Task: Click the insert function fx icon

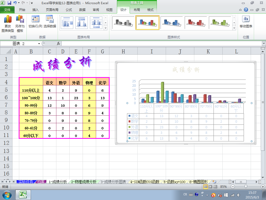Action: click(58, 43)
